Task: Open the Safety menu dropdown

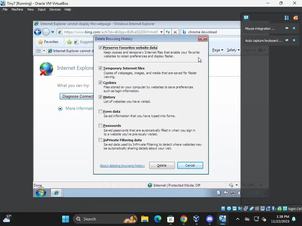Action: point(233,50)
